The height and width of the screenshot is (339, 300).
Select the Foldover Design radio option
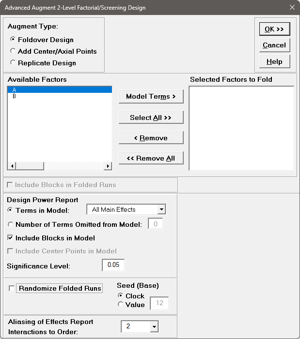(13, 40)
